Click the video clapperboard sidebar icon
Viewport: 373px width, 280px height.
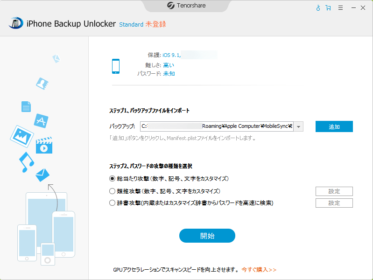tap(44, 145)
